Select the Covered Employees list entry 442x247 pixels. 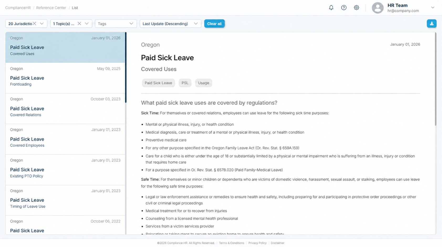click(x=65, y=139)
